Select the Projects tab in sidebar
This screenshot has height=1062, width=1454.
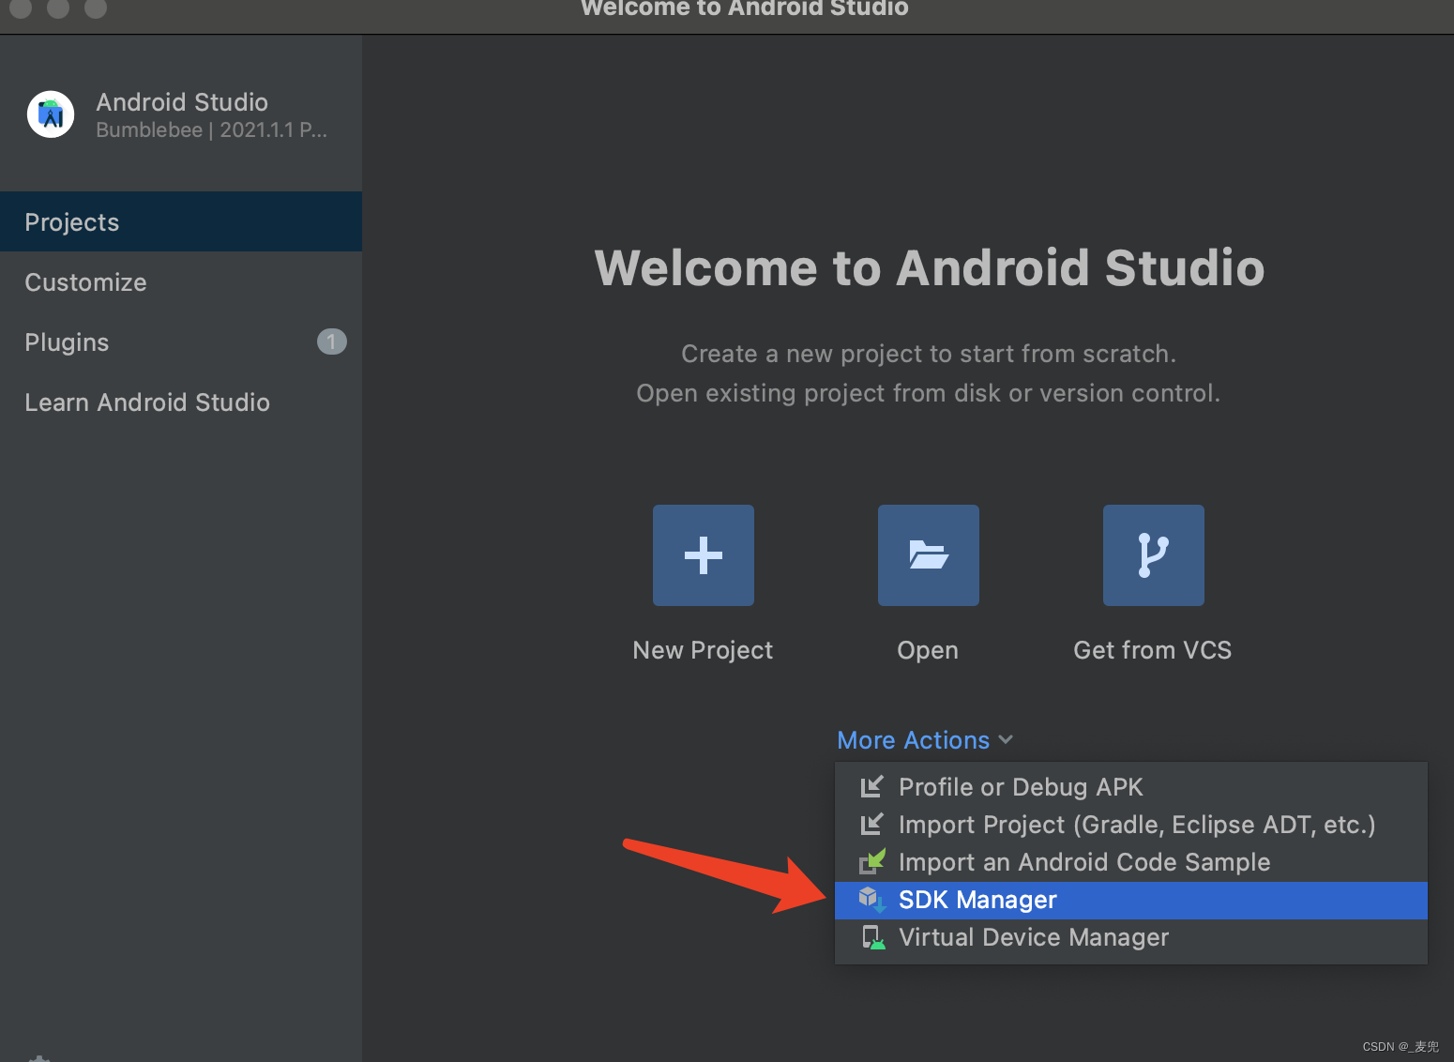click(181, 221)
